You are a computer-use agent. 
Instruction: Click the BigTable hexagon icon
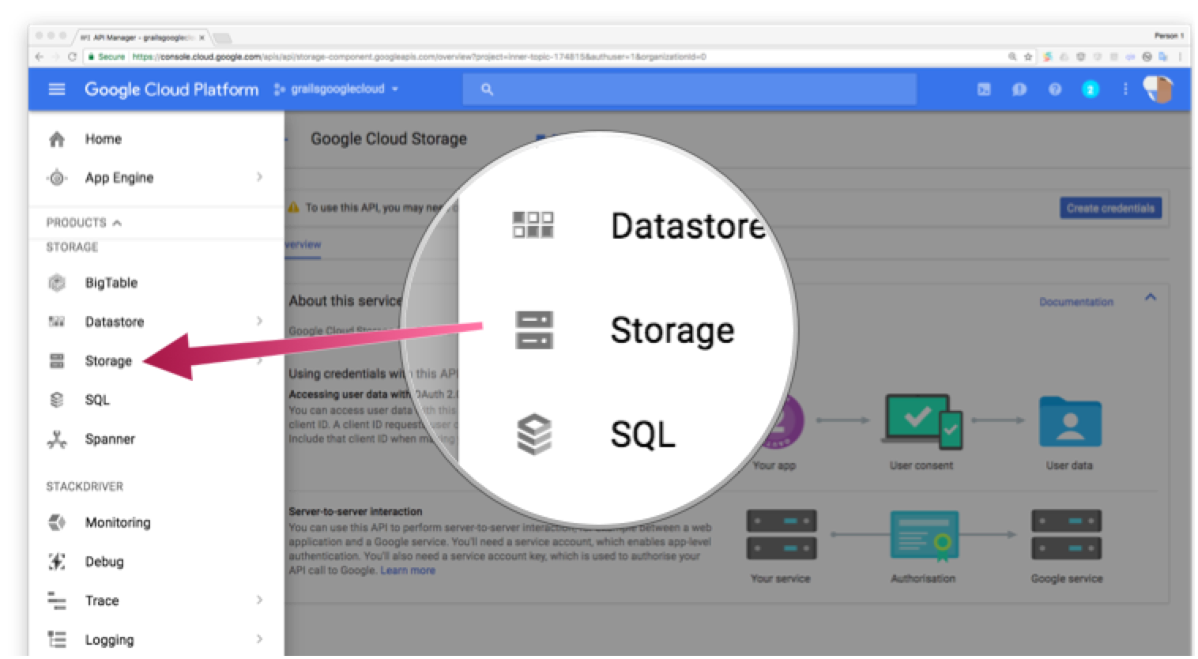57,283
